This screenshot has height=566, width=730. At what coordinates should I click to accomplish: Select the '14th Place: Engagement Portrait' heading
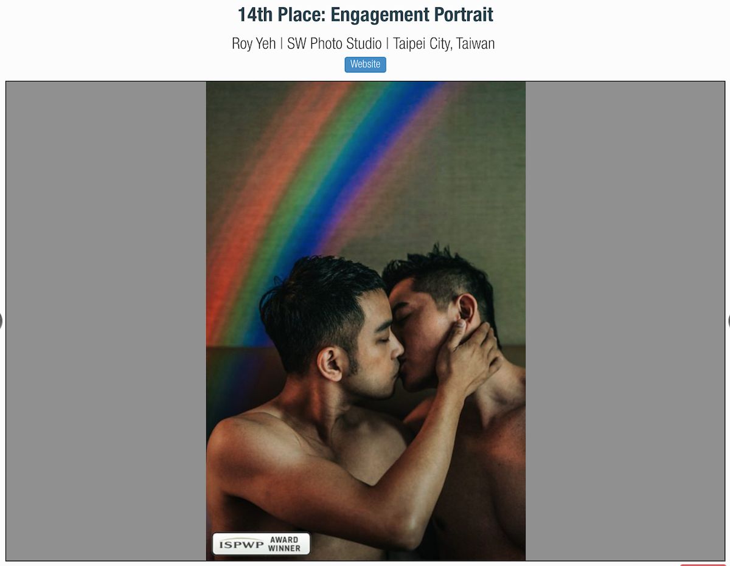365,15
